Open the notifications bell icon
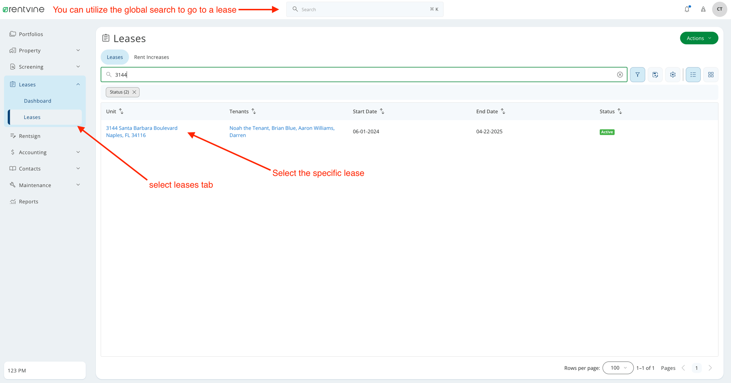The height and width of the screenshot is (383, 731). [687, 9]
